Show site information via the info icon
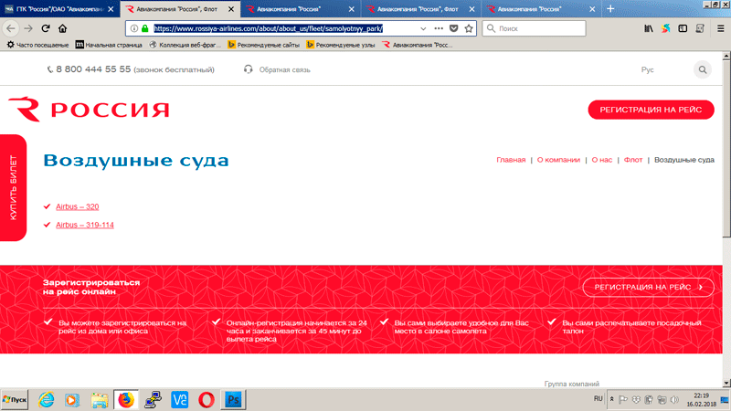This screenshot has height=411, width=731. [133, 28]
